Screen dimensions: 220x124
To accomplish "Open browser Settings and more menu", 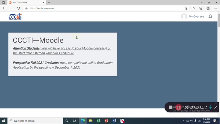I will (216, 8).
